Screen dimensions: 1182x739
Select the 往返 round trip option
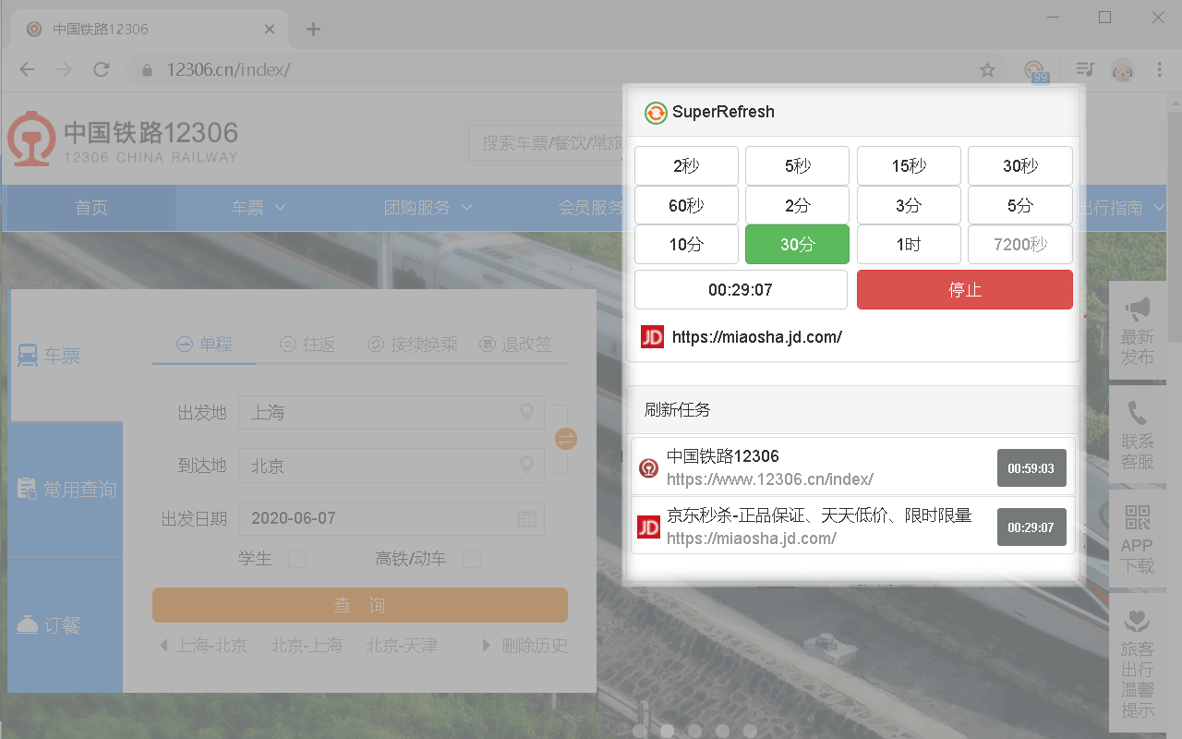pos(308,345)
